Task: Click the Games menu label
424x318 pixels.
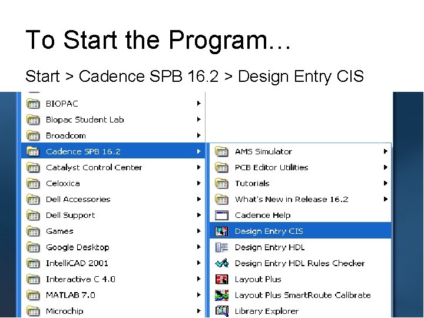Action: click(59, 231)
